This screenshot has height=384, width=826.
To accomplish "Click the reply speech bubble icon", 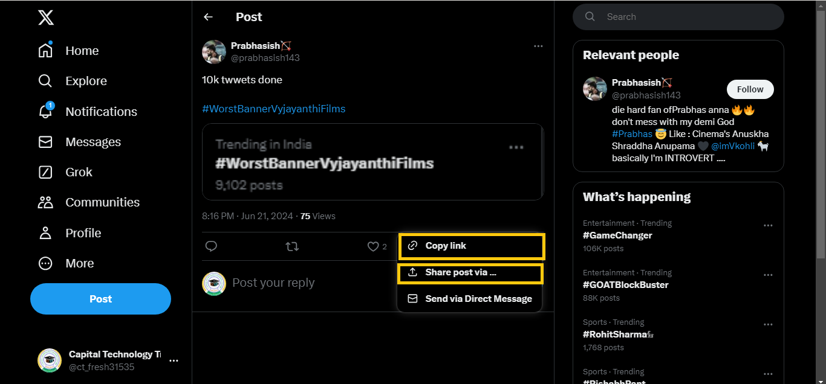I will [211, 246].
